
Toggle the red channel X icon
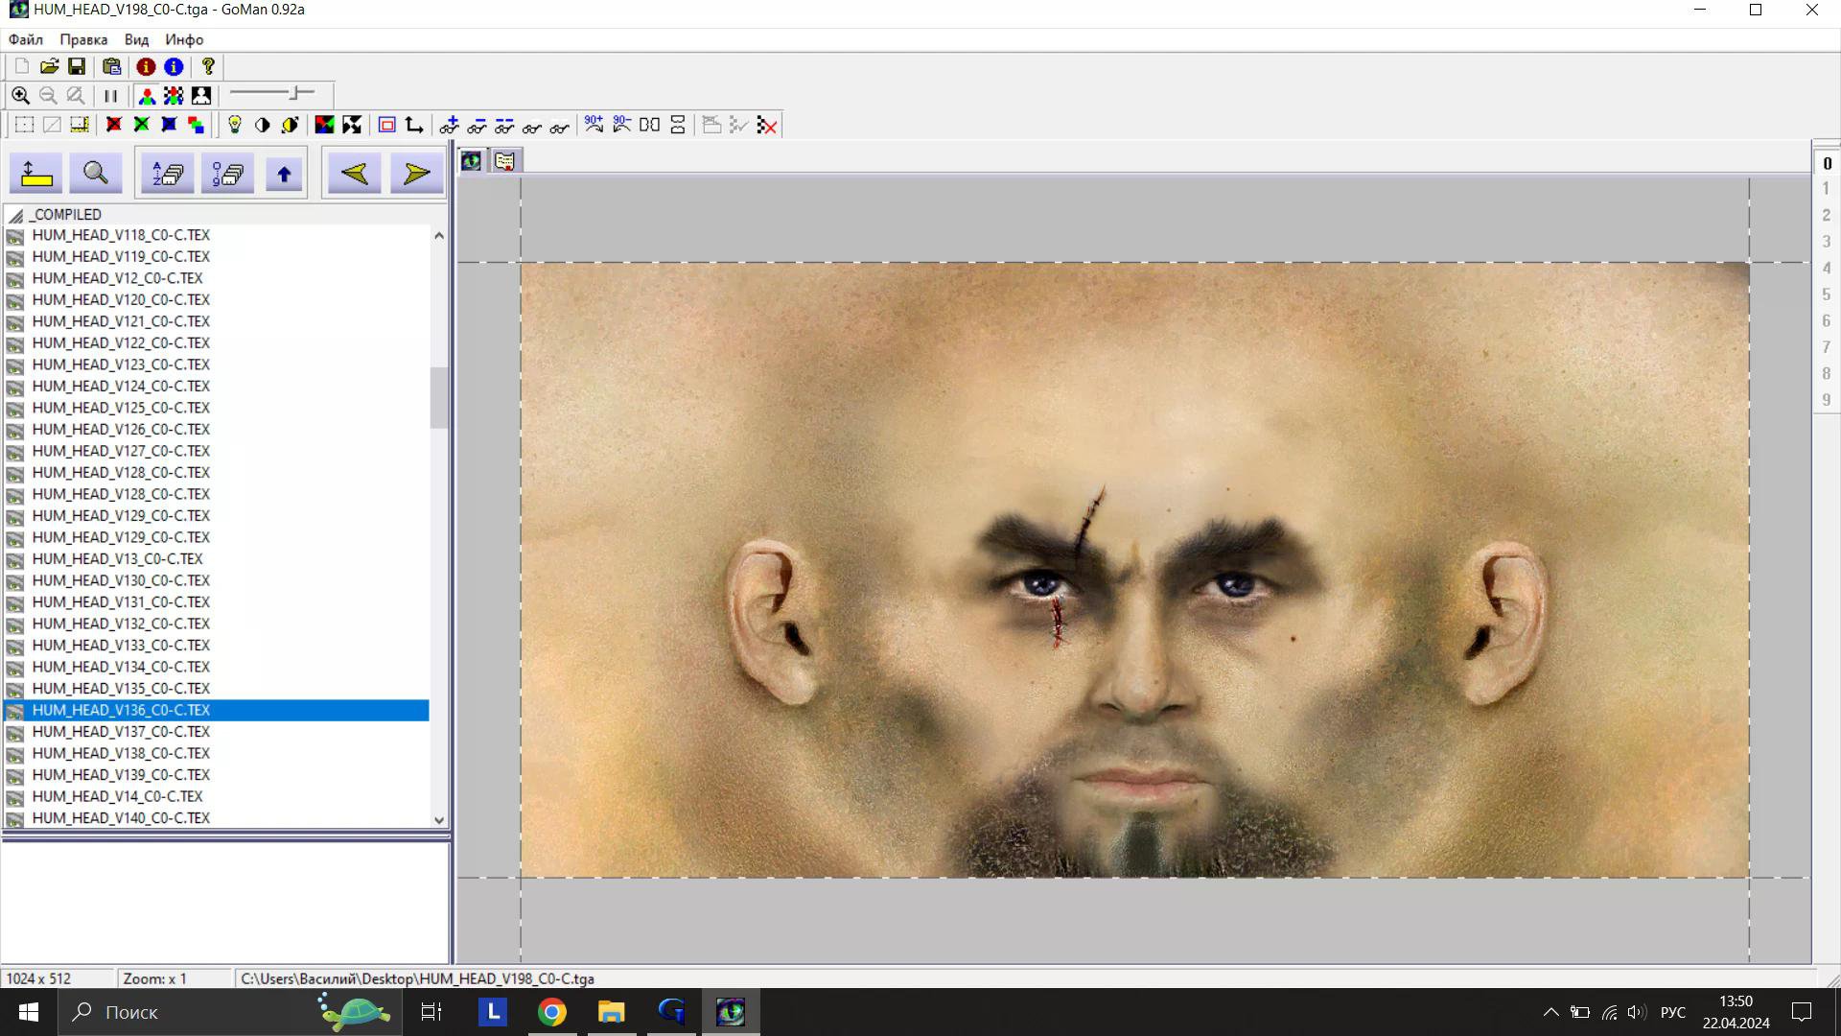114,125
